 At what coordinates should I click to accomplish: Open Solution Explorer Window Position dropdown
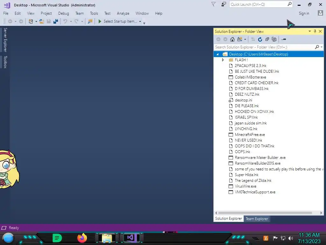tap(309, 31)
